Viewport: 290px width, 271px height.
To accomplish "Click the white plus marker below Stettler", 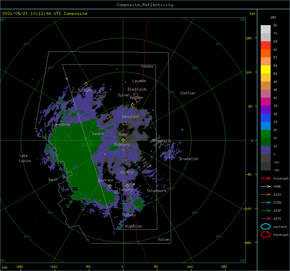I will point(182,130).
